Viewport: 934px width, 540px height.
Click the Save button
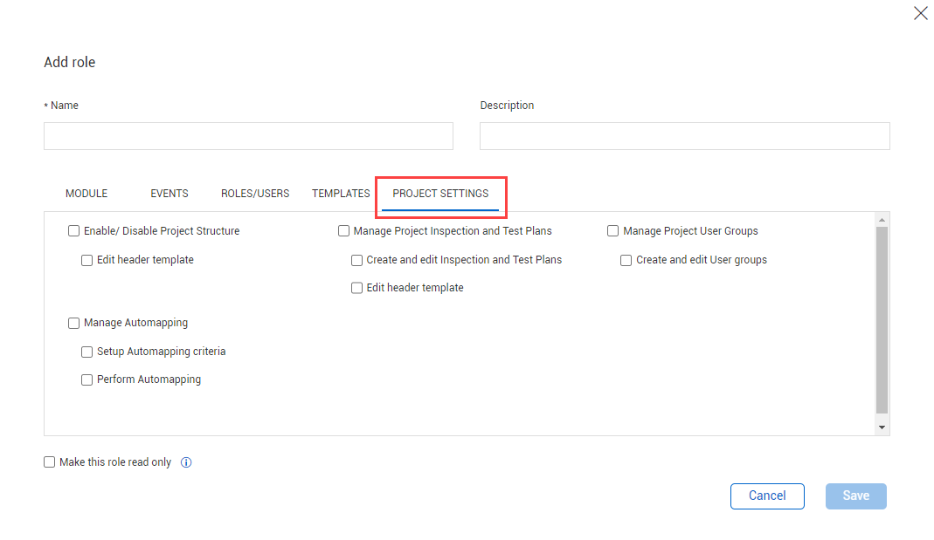(x=855, y=496)
